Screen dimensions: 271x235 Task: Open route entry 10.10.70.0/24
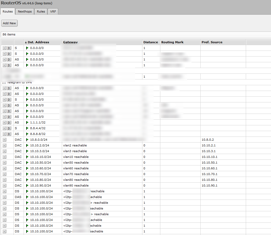pos(41,174)
